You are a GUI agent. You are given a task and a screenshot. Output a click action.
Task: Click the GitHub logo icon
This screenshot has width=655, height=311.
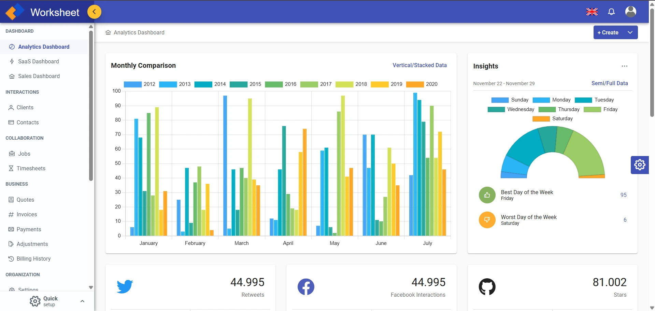(487, 287)
